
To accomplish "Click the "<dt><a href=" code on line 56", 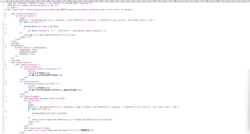I will pos(39,120).
